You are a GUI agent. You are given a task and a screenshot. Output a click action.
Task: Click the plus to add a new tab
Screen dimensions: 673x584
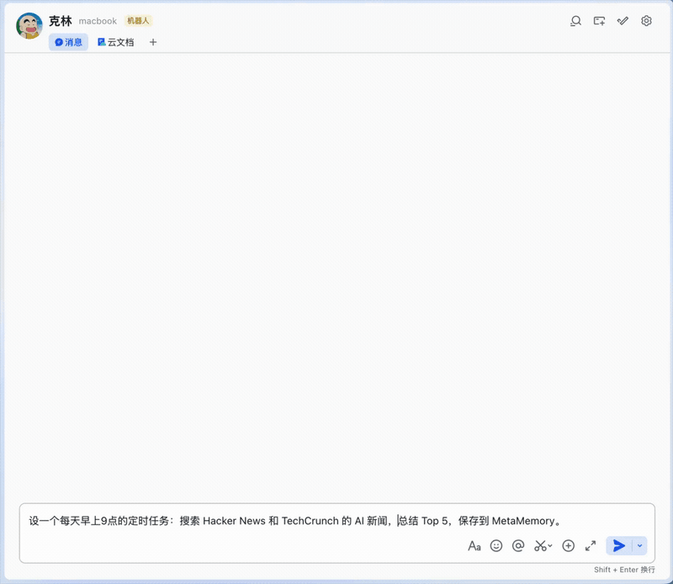click(x=151, y=42)
